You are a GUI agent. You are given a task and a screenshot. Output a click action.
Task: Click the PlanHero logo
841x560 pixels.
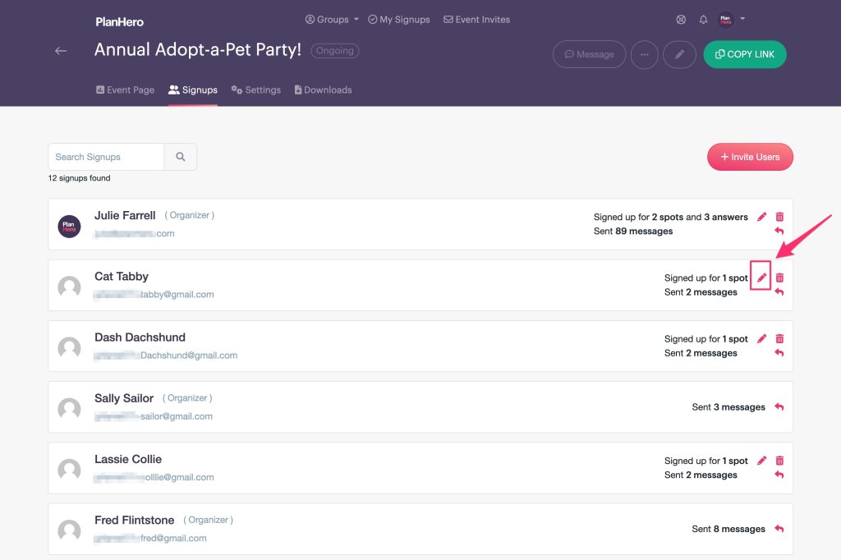120,22
